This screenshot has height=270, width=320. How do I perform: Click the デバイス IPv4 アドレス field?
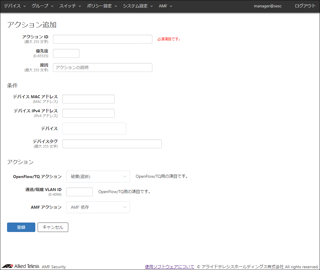point(88,113)
